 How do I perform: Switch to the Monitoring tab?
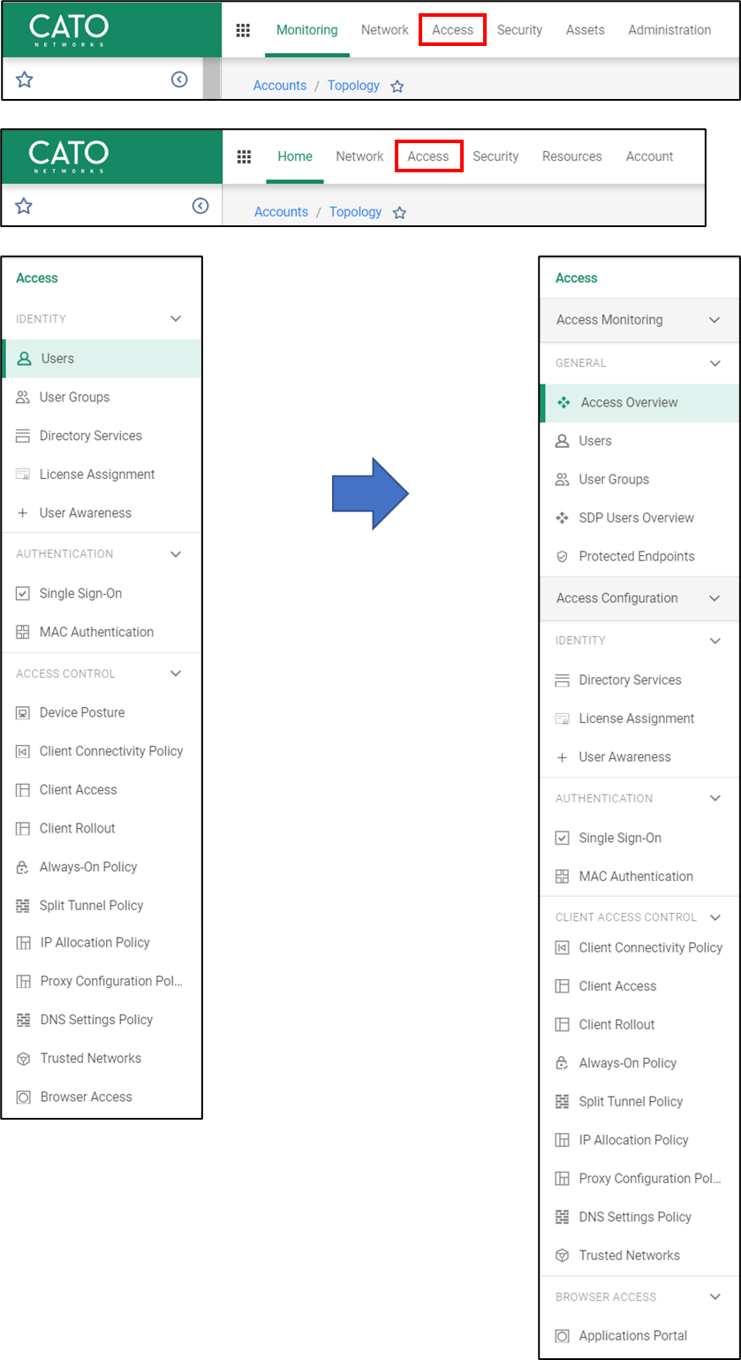pos(306,30)
